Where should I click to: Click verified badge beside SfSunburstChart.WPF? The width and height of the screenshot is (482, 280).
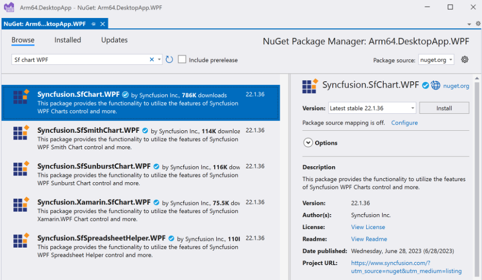click(x=156, y=167)
